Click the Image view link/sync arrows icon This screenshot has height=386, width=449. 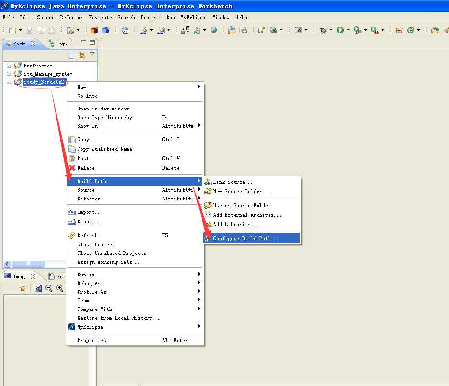pyautogui.click(x=23, y=288)
